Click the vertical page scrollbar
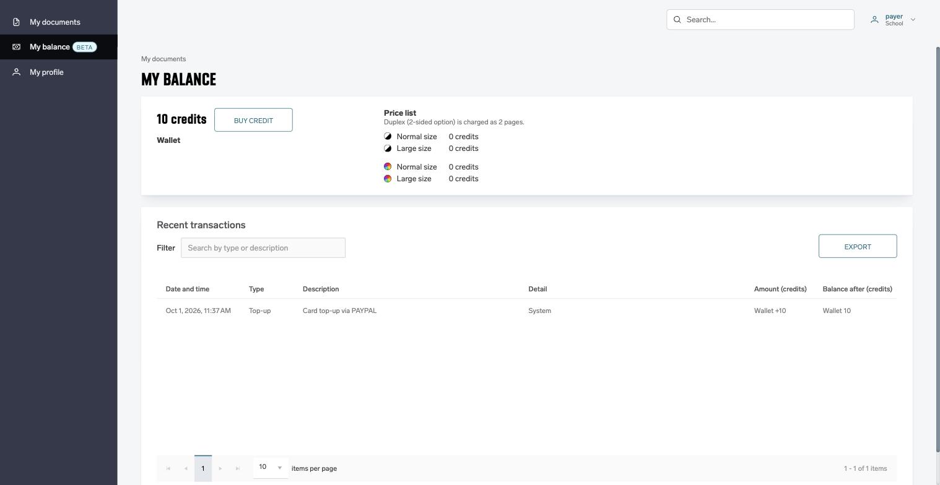940x485 pixels. point(937,247)
